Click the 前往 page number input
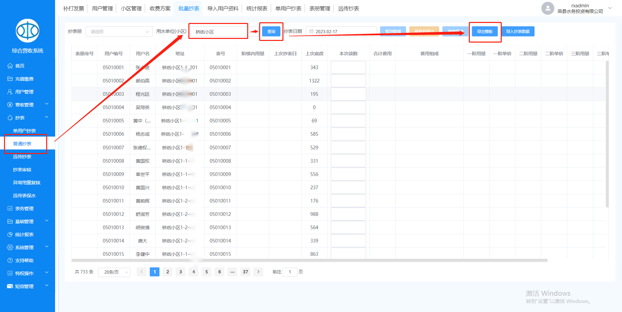This screenshot has height=312, width=622. [x=290, y=272]
